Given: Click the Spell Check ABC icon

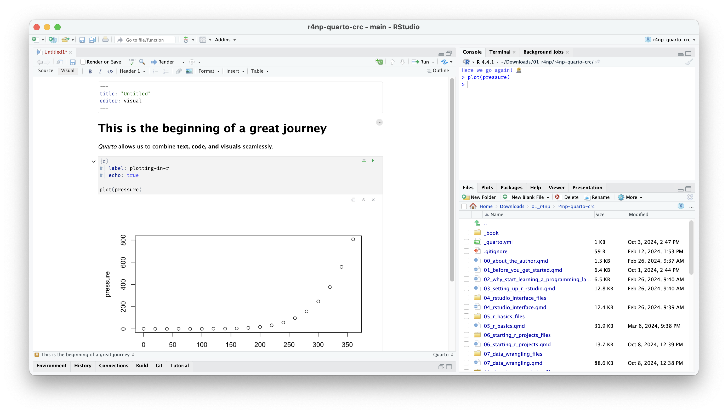Looking at the screenshot, I should (x=132, y=61).
